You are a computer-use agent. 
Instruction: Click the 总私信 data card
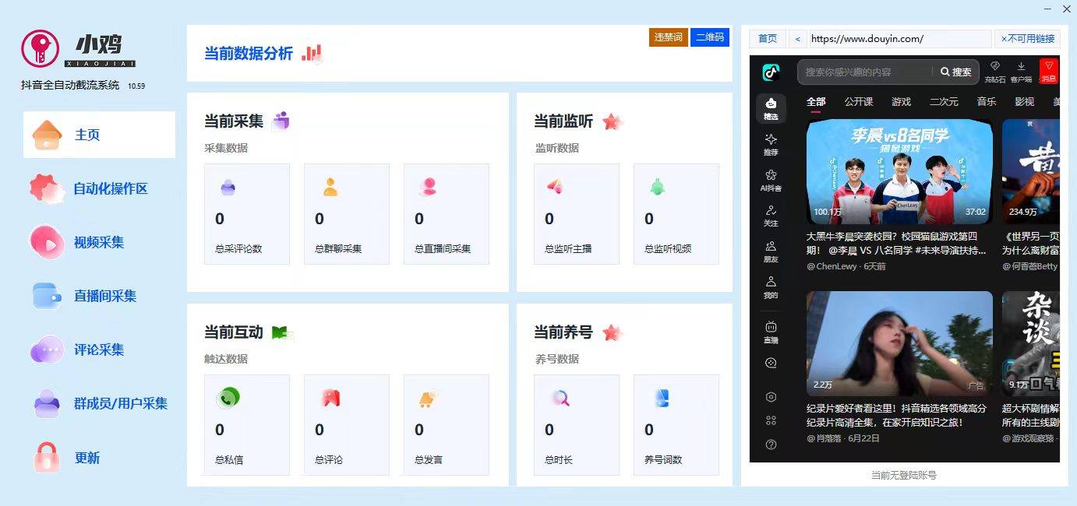pos(247,424)
